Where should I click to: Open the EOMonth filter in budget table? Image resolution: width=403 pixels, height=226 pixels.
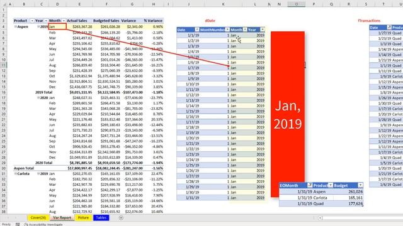coord(310,185)
